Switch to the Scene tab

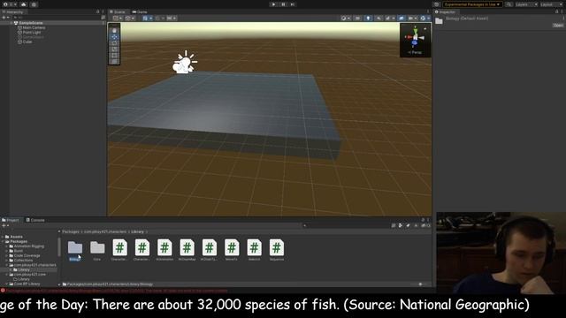coord(118,11)
